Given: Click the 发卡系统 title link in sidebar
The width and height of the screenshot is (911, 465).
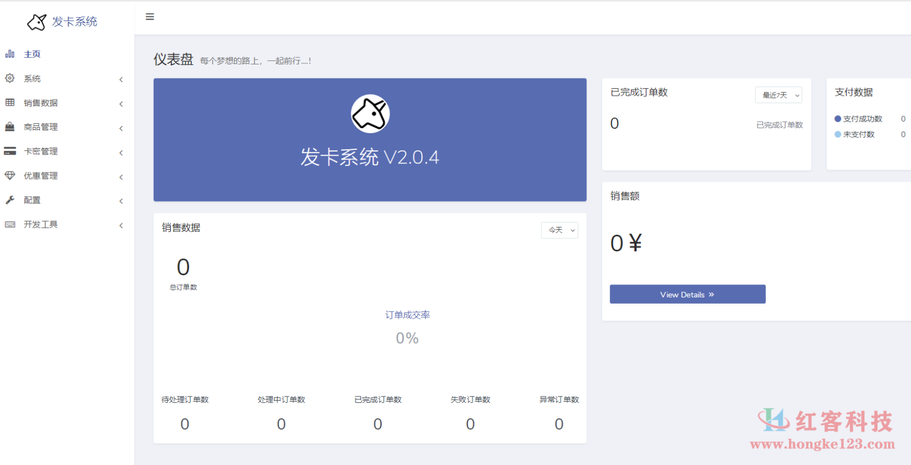Looking at the screenshot, I should 75,22.
